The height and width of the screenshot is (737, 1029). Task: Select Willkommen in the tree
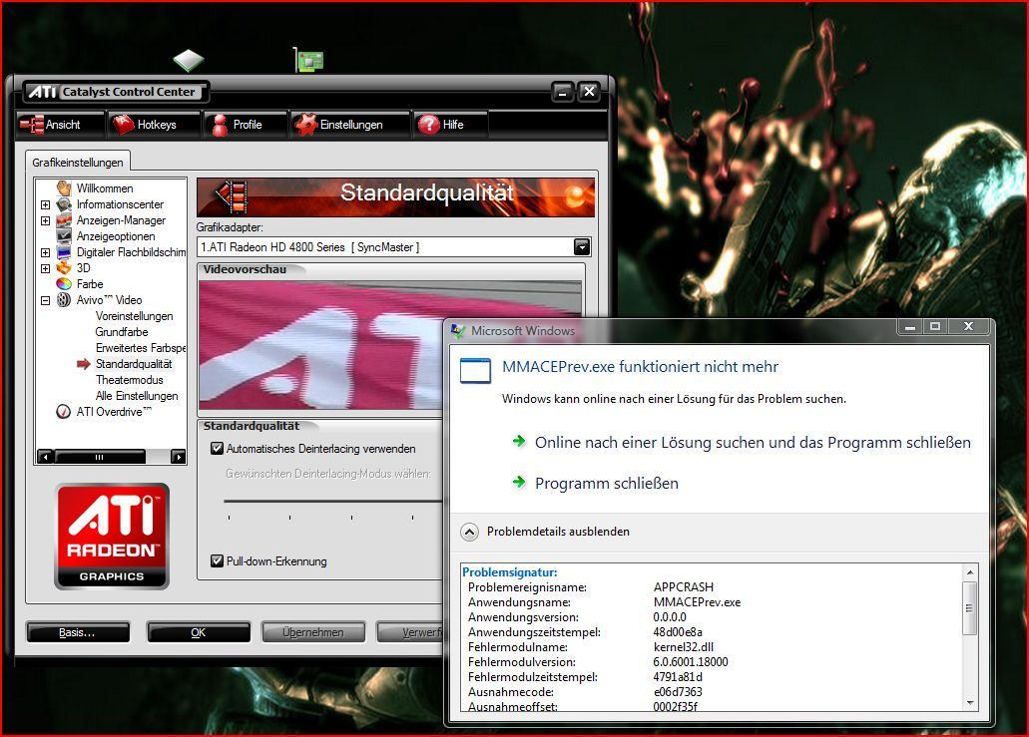[x=105, y=188]
